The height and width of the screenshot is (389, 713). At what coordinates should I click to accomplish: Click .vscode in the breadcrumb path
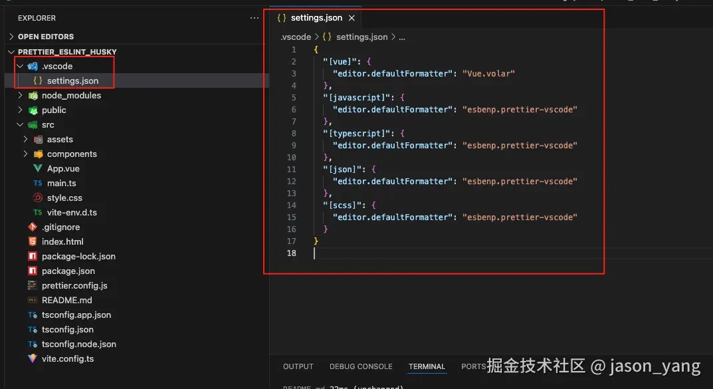tap(296, 37)
